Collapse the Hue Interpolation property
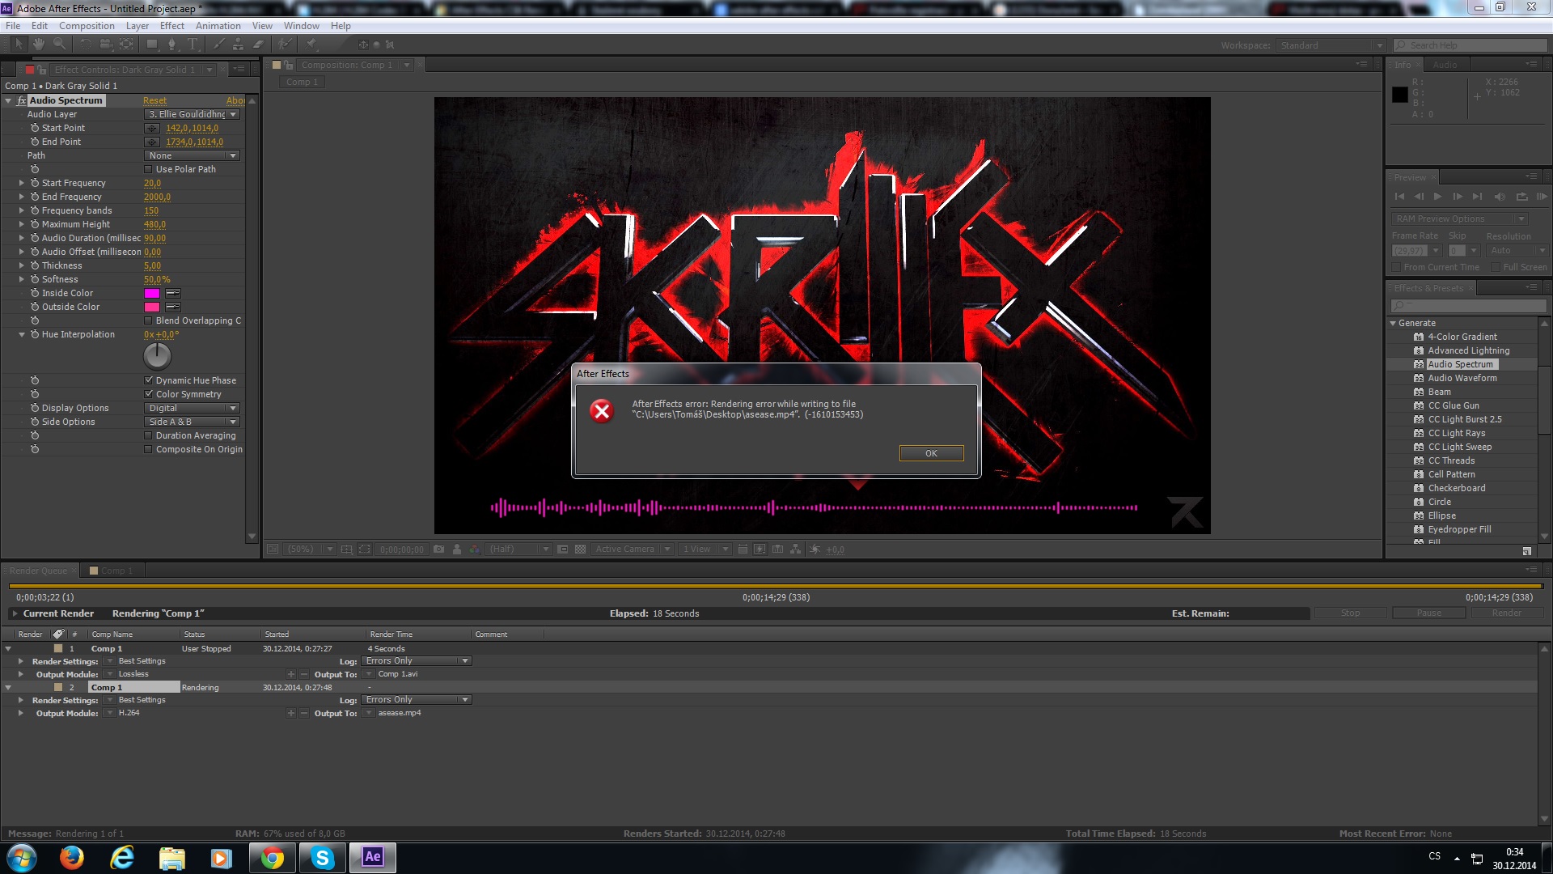1553x874 pixels. point(22,334)
